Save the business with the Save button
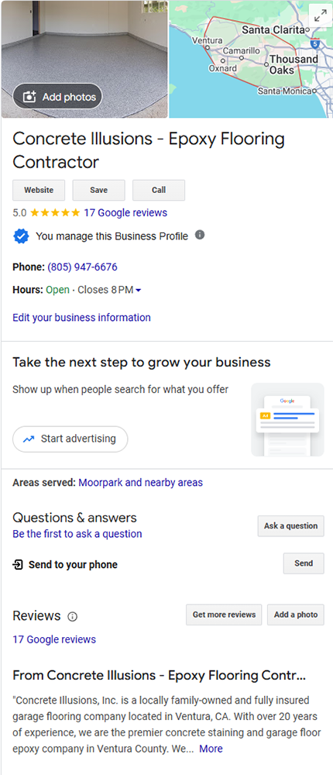The height and width of the screenshot is (775, 333). [x=99, y=190]
